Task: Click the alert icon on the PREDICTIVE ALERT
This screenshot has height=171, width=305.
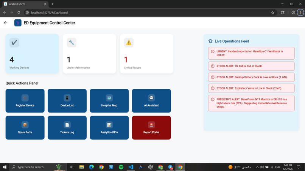Action: (x=213, y=99)
